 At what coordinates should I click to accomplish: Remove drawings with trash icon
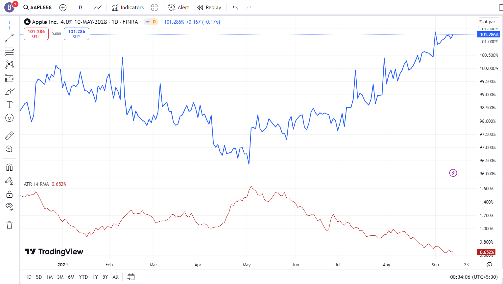(10, 225)
